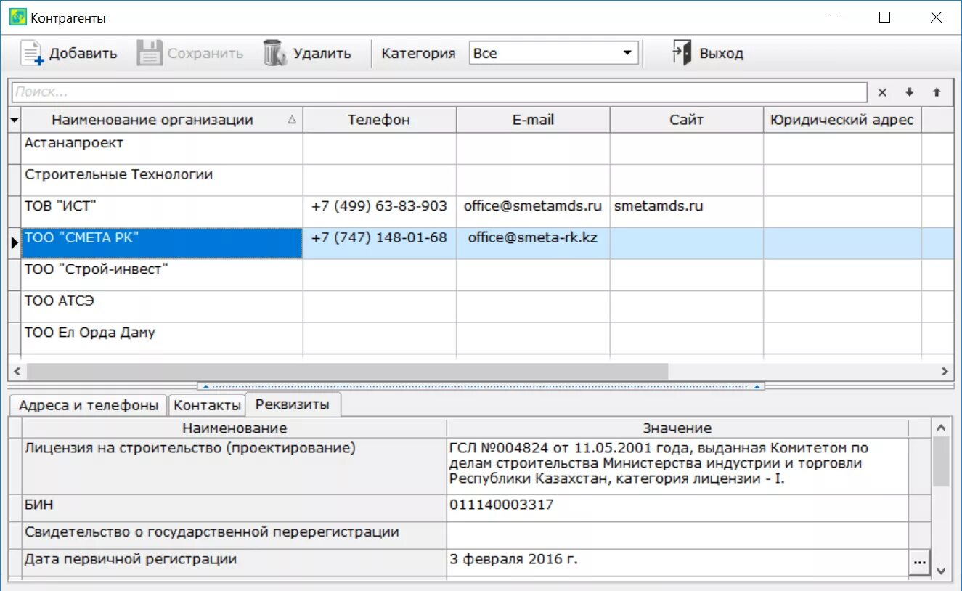962x591 pixels.
Task: Select the ТОО АТСЭ row
Action: [162, 306]
